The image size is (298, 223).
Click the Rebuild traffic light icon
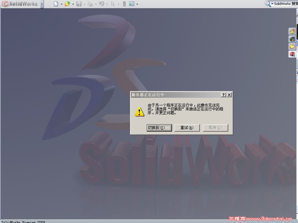(124, 4)
